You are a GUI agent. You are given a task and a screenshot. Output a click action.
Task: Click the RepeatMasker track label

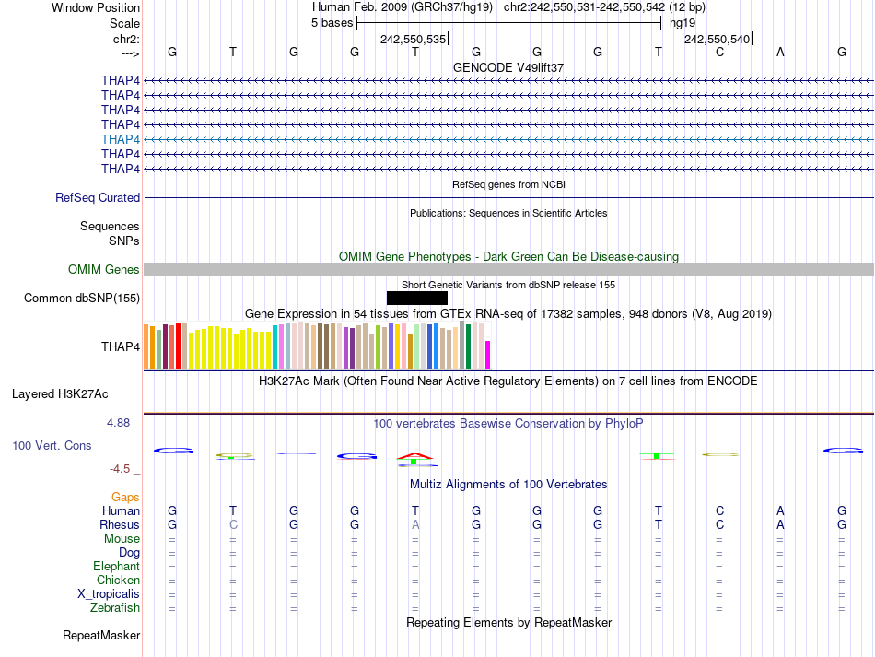(101, 635)
